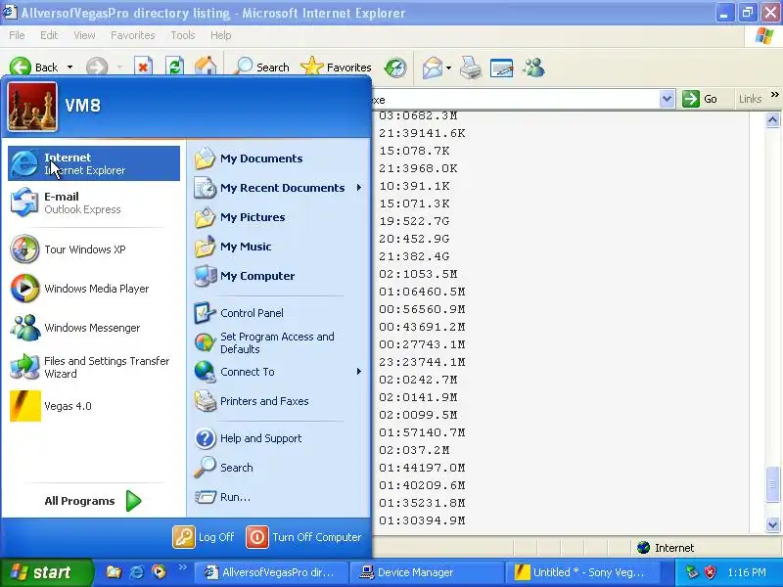Click the Safely Remove Hardware tray icon

[692, 572]
